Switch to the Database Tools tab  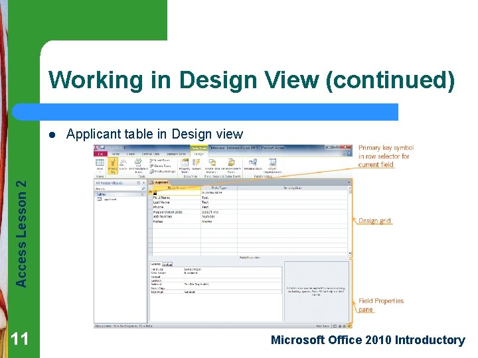176,154
